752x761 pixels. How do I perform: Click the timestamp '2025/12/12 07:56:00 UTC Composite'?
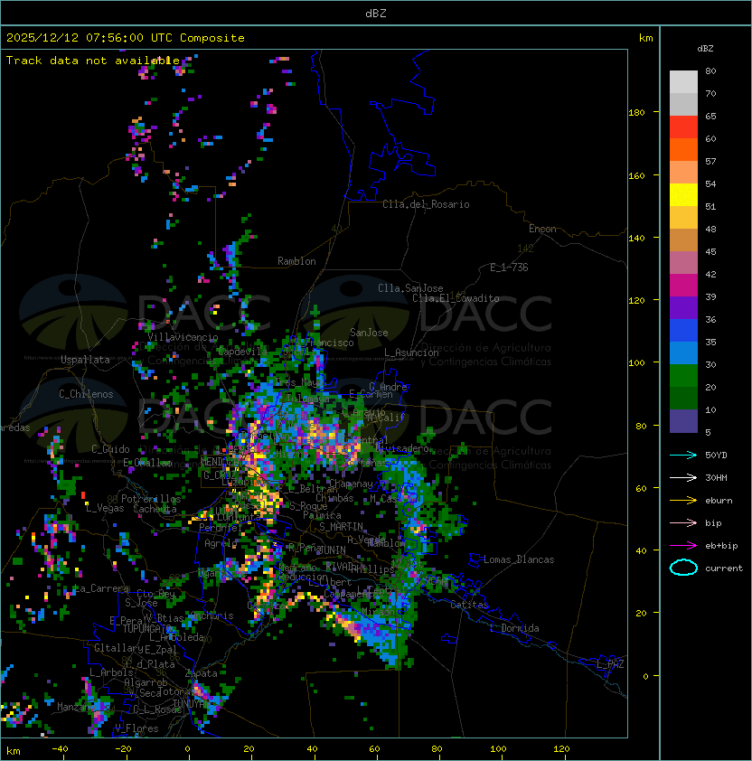[x=126, y=38]
